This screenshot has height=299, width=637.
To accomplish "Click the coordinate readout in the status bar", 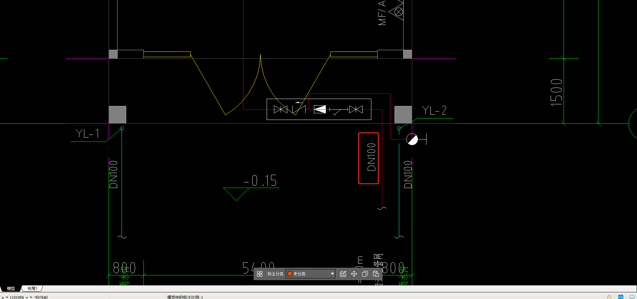I will 25,297.
